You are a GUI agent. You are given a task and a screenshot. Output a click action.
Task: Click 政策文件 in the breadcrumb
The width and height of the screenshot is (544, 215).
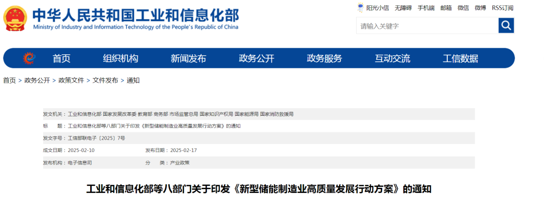[x=71, y=81]
